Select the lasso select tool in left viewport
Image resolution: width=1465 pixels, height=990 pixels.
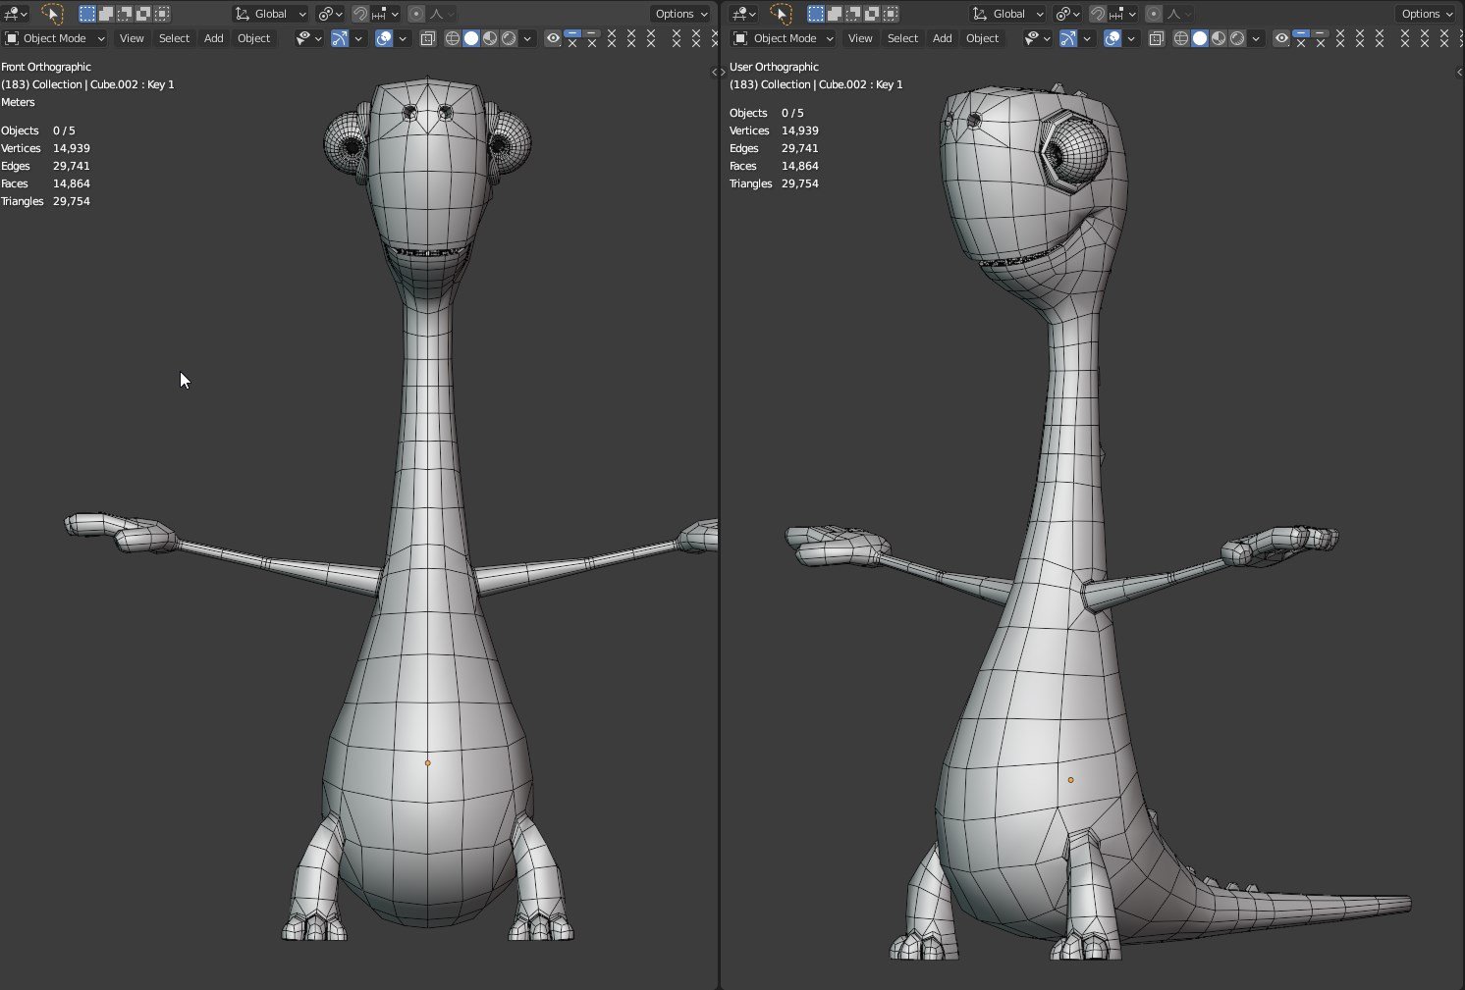[52, 14]
